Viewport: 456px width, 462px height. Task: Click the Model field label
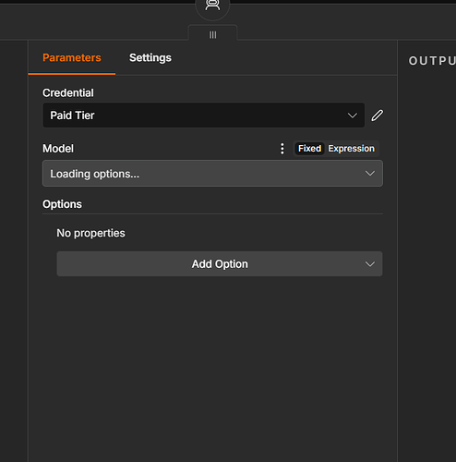(x=58, y=149)
